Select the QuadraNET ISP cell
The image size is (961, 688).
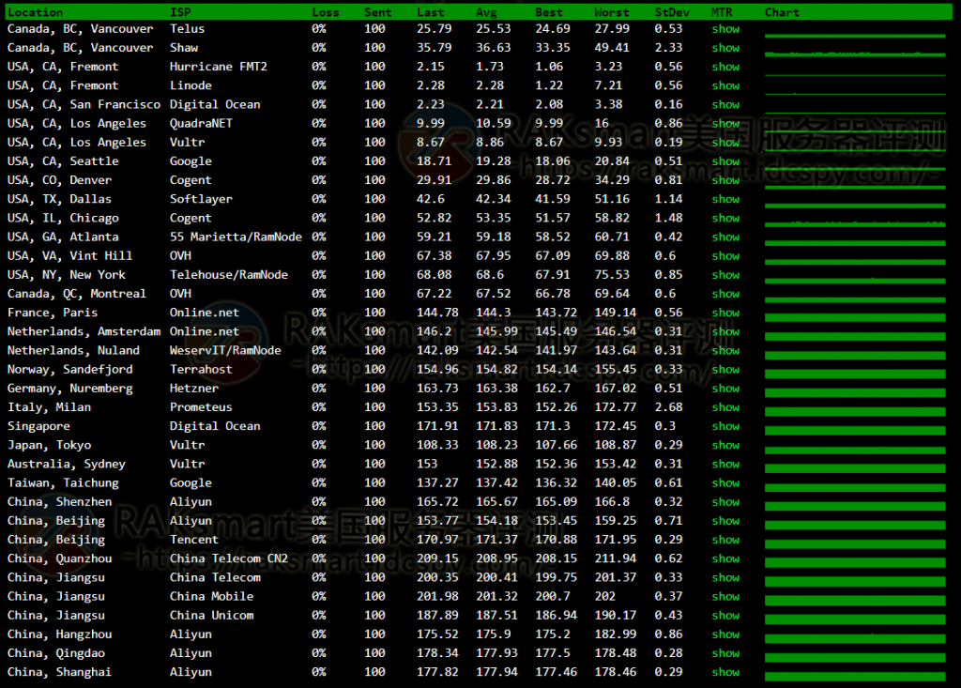pos(201,123)
